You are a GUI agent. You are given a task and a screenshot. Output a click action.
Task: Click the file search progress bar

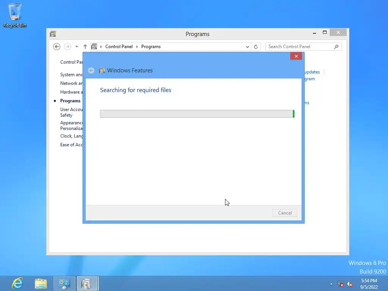197,114
